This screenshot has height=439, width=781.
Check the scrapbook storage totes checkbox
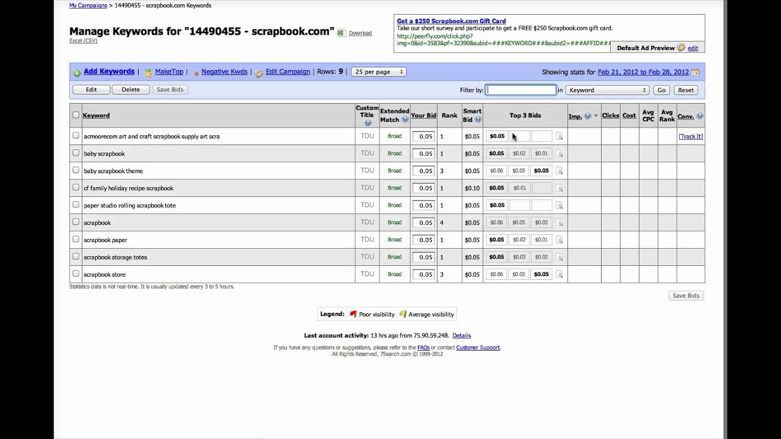76,256
